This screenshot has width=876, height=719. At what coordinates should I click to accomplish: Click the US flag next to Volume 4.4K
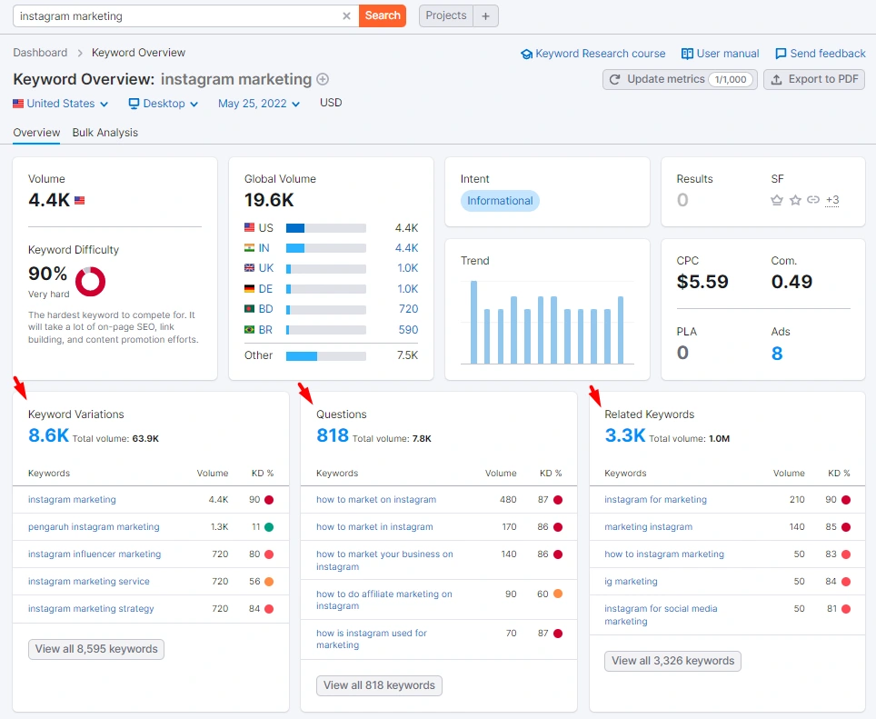point(79,200)
